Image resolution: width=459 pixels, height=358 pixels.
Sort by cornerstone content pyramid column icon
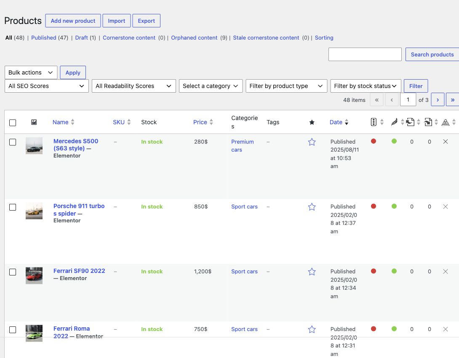[446, 122]
